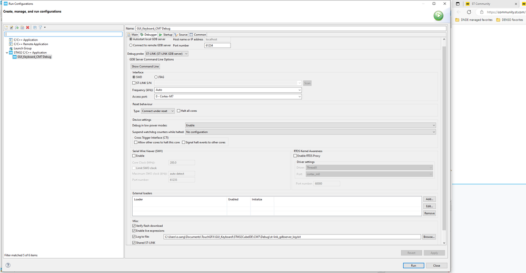
Task: Delete selected launch configuration with red X
Action: (x=27, y=27)
